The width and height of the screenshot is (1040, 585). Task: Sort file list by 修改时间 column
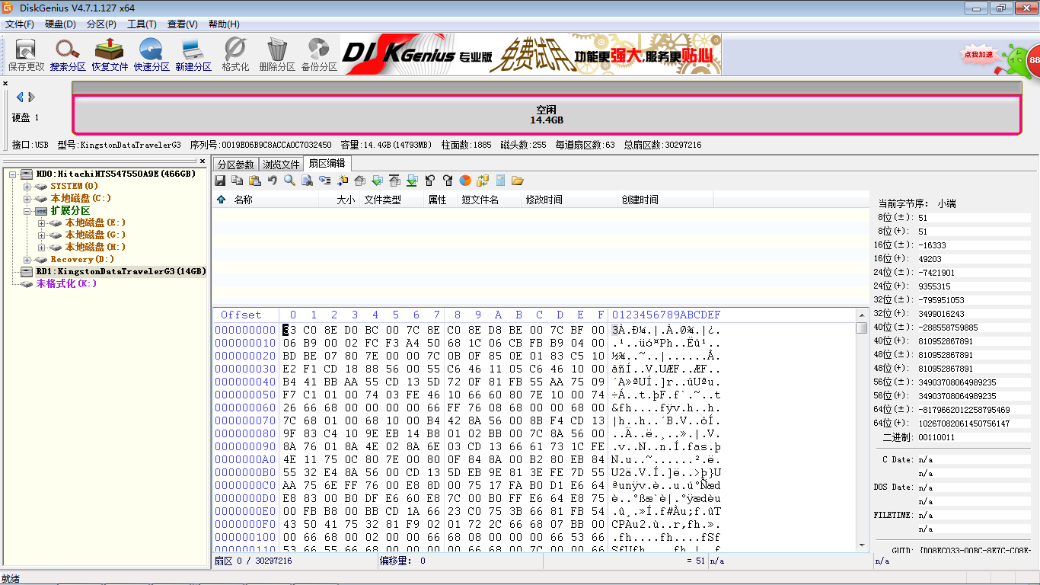coord(569,200)
